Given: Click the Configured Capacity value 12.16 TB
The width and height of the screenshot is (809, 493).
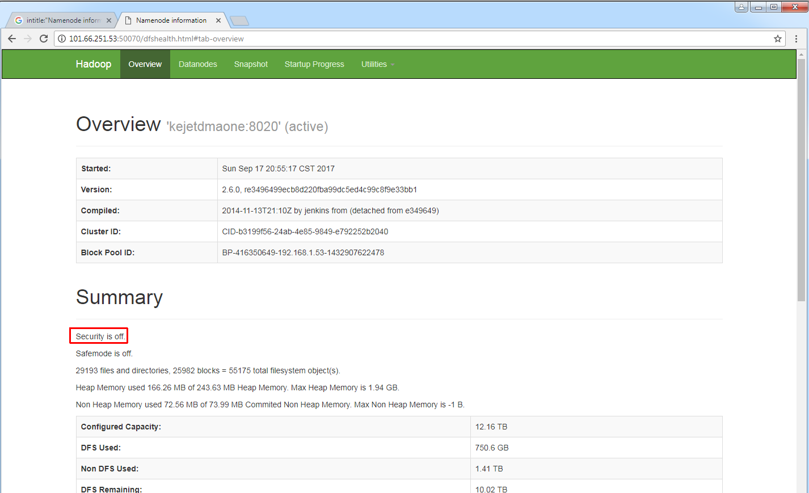Looking at the screenshot, I should [x=491, y=427].
